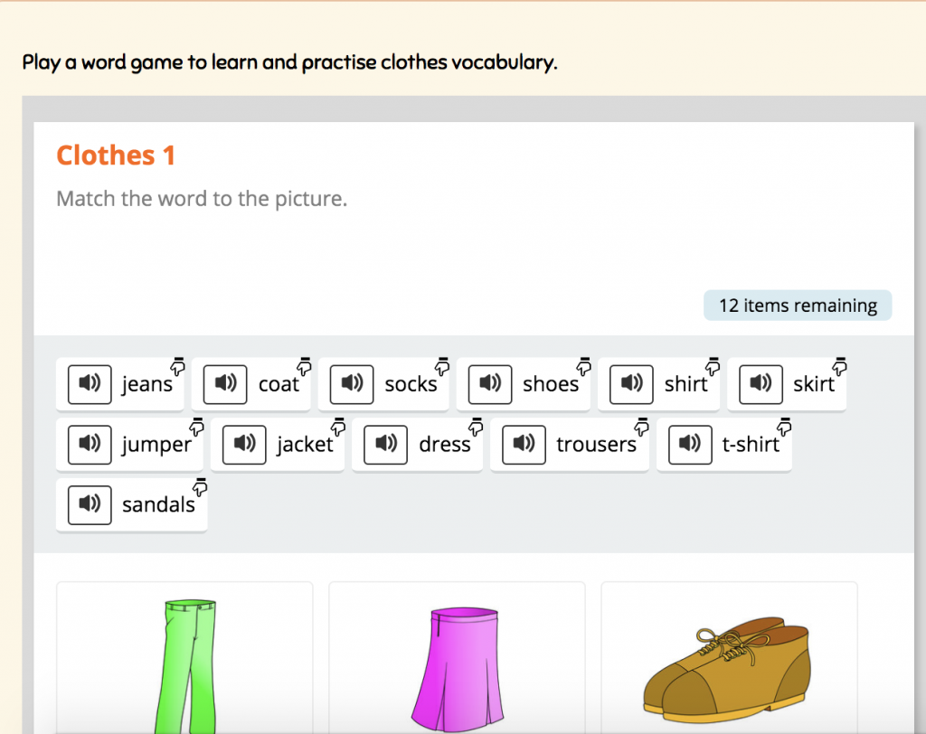Play audio for the word jeans

coord(90,384)
